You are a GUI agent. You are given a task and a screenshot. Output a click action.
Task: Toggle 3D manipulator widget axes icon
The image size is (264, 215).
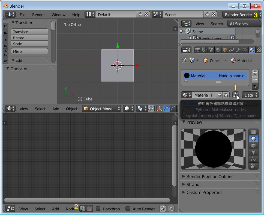coord(160,109)
